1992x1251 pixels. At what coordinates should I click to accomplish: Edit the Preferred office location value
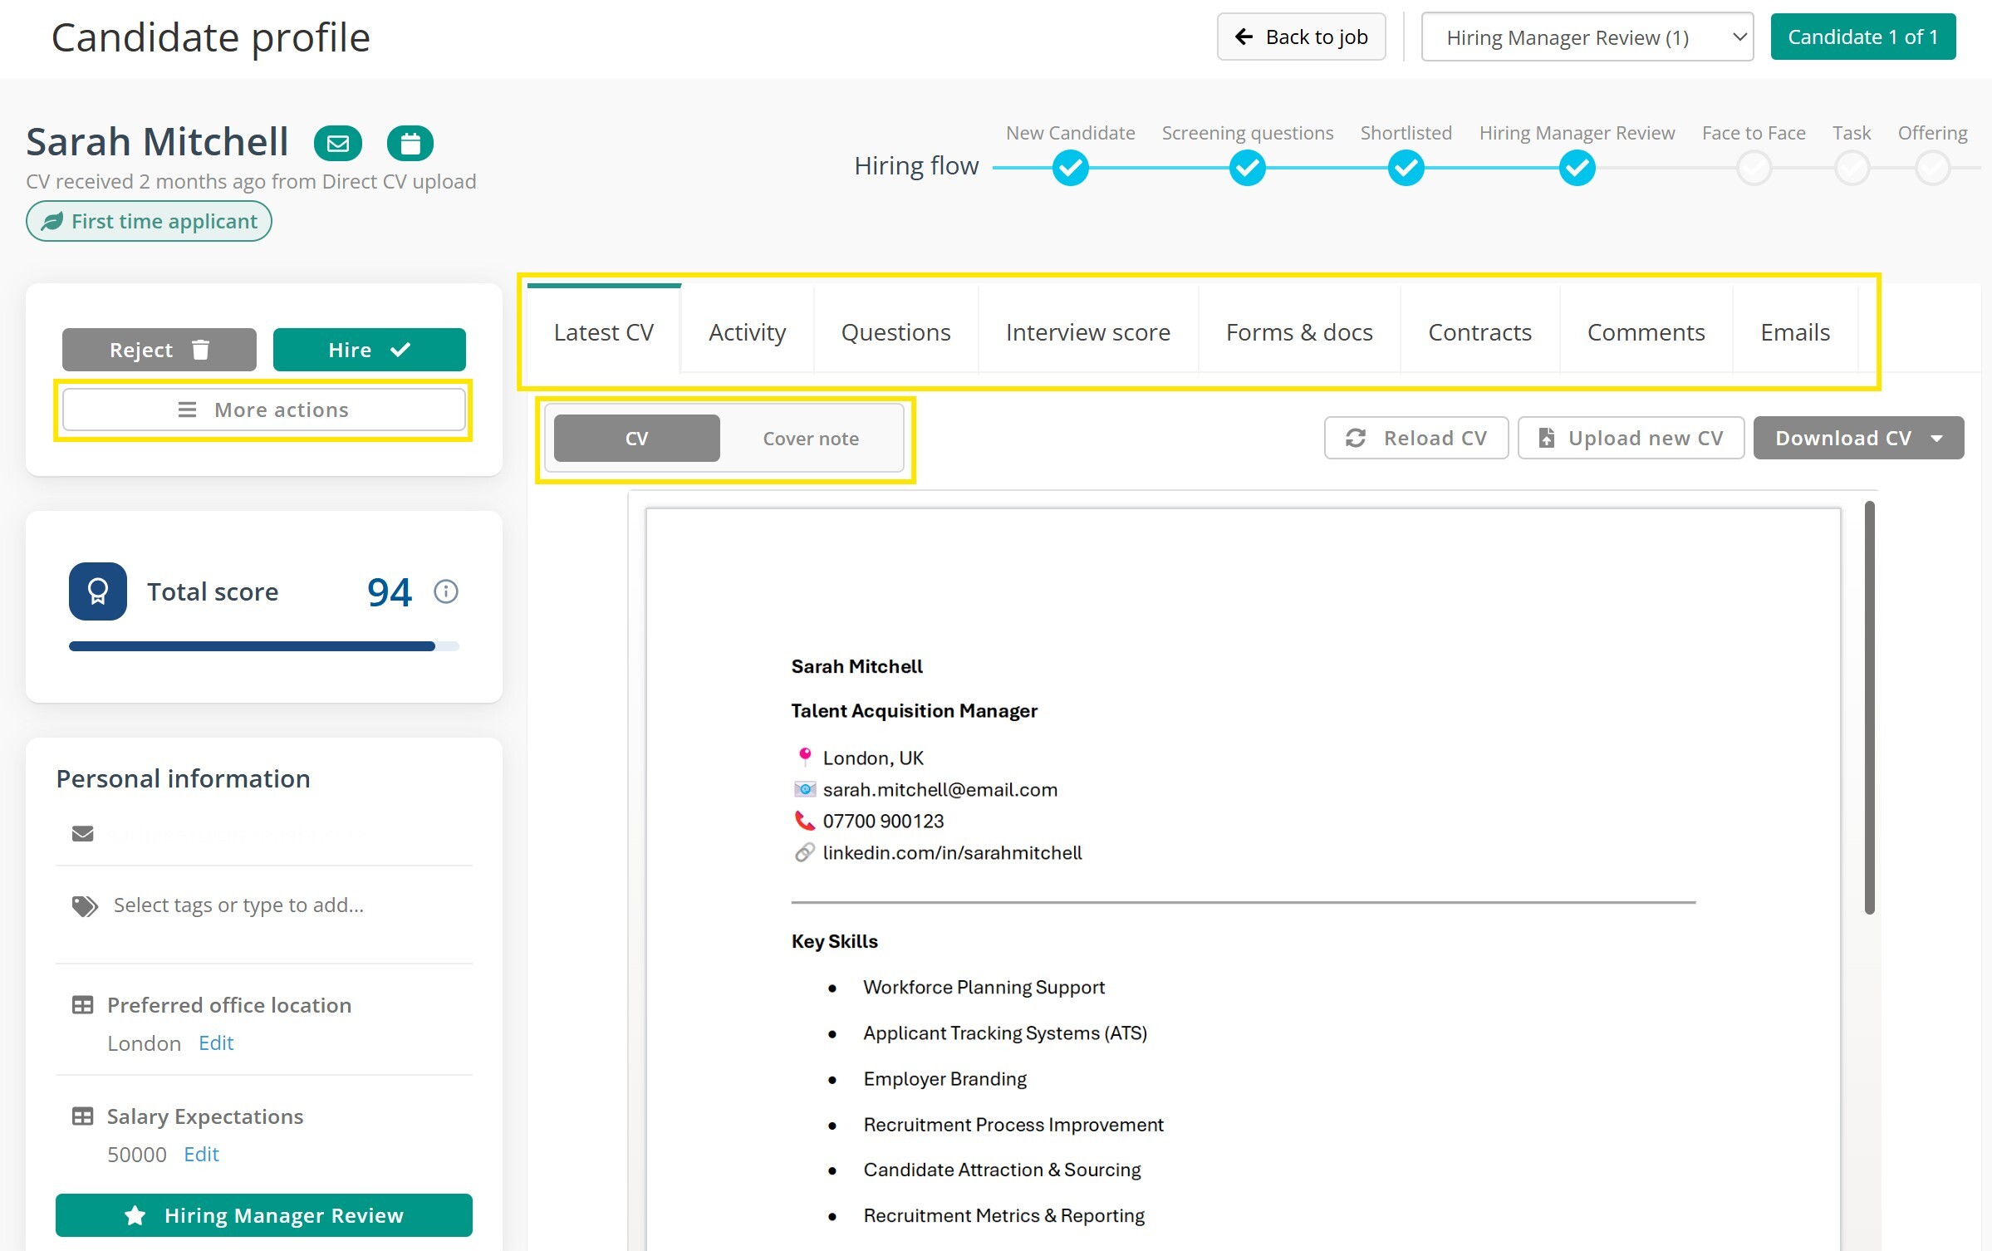click(216, 1042)
